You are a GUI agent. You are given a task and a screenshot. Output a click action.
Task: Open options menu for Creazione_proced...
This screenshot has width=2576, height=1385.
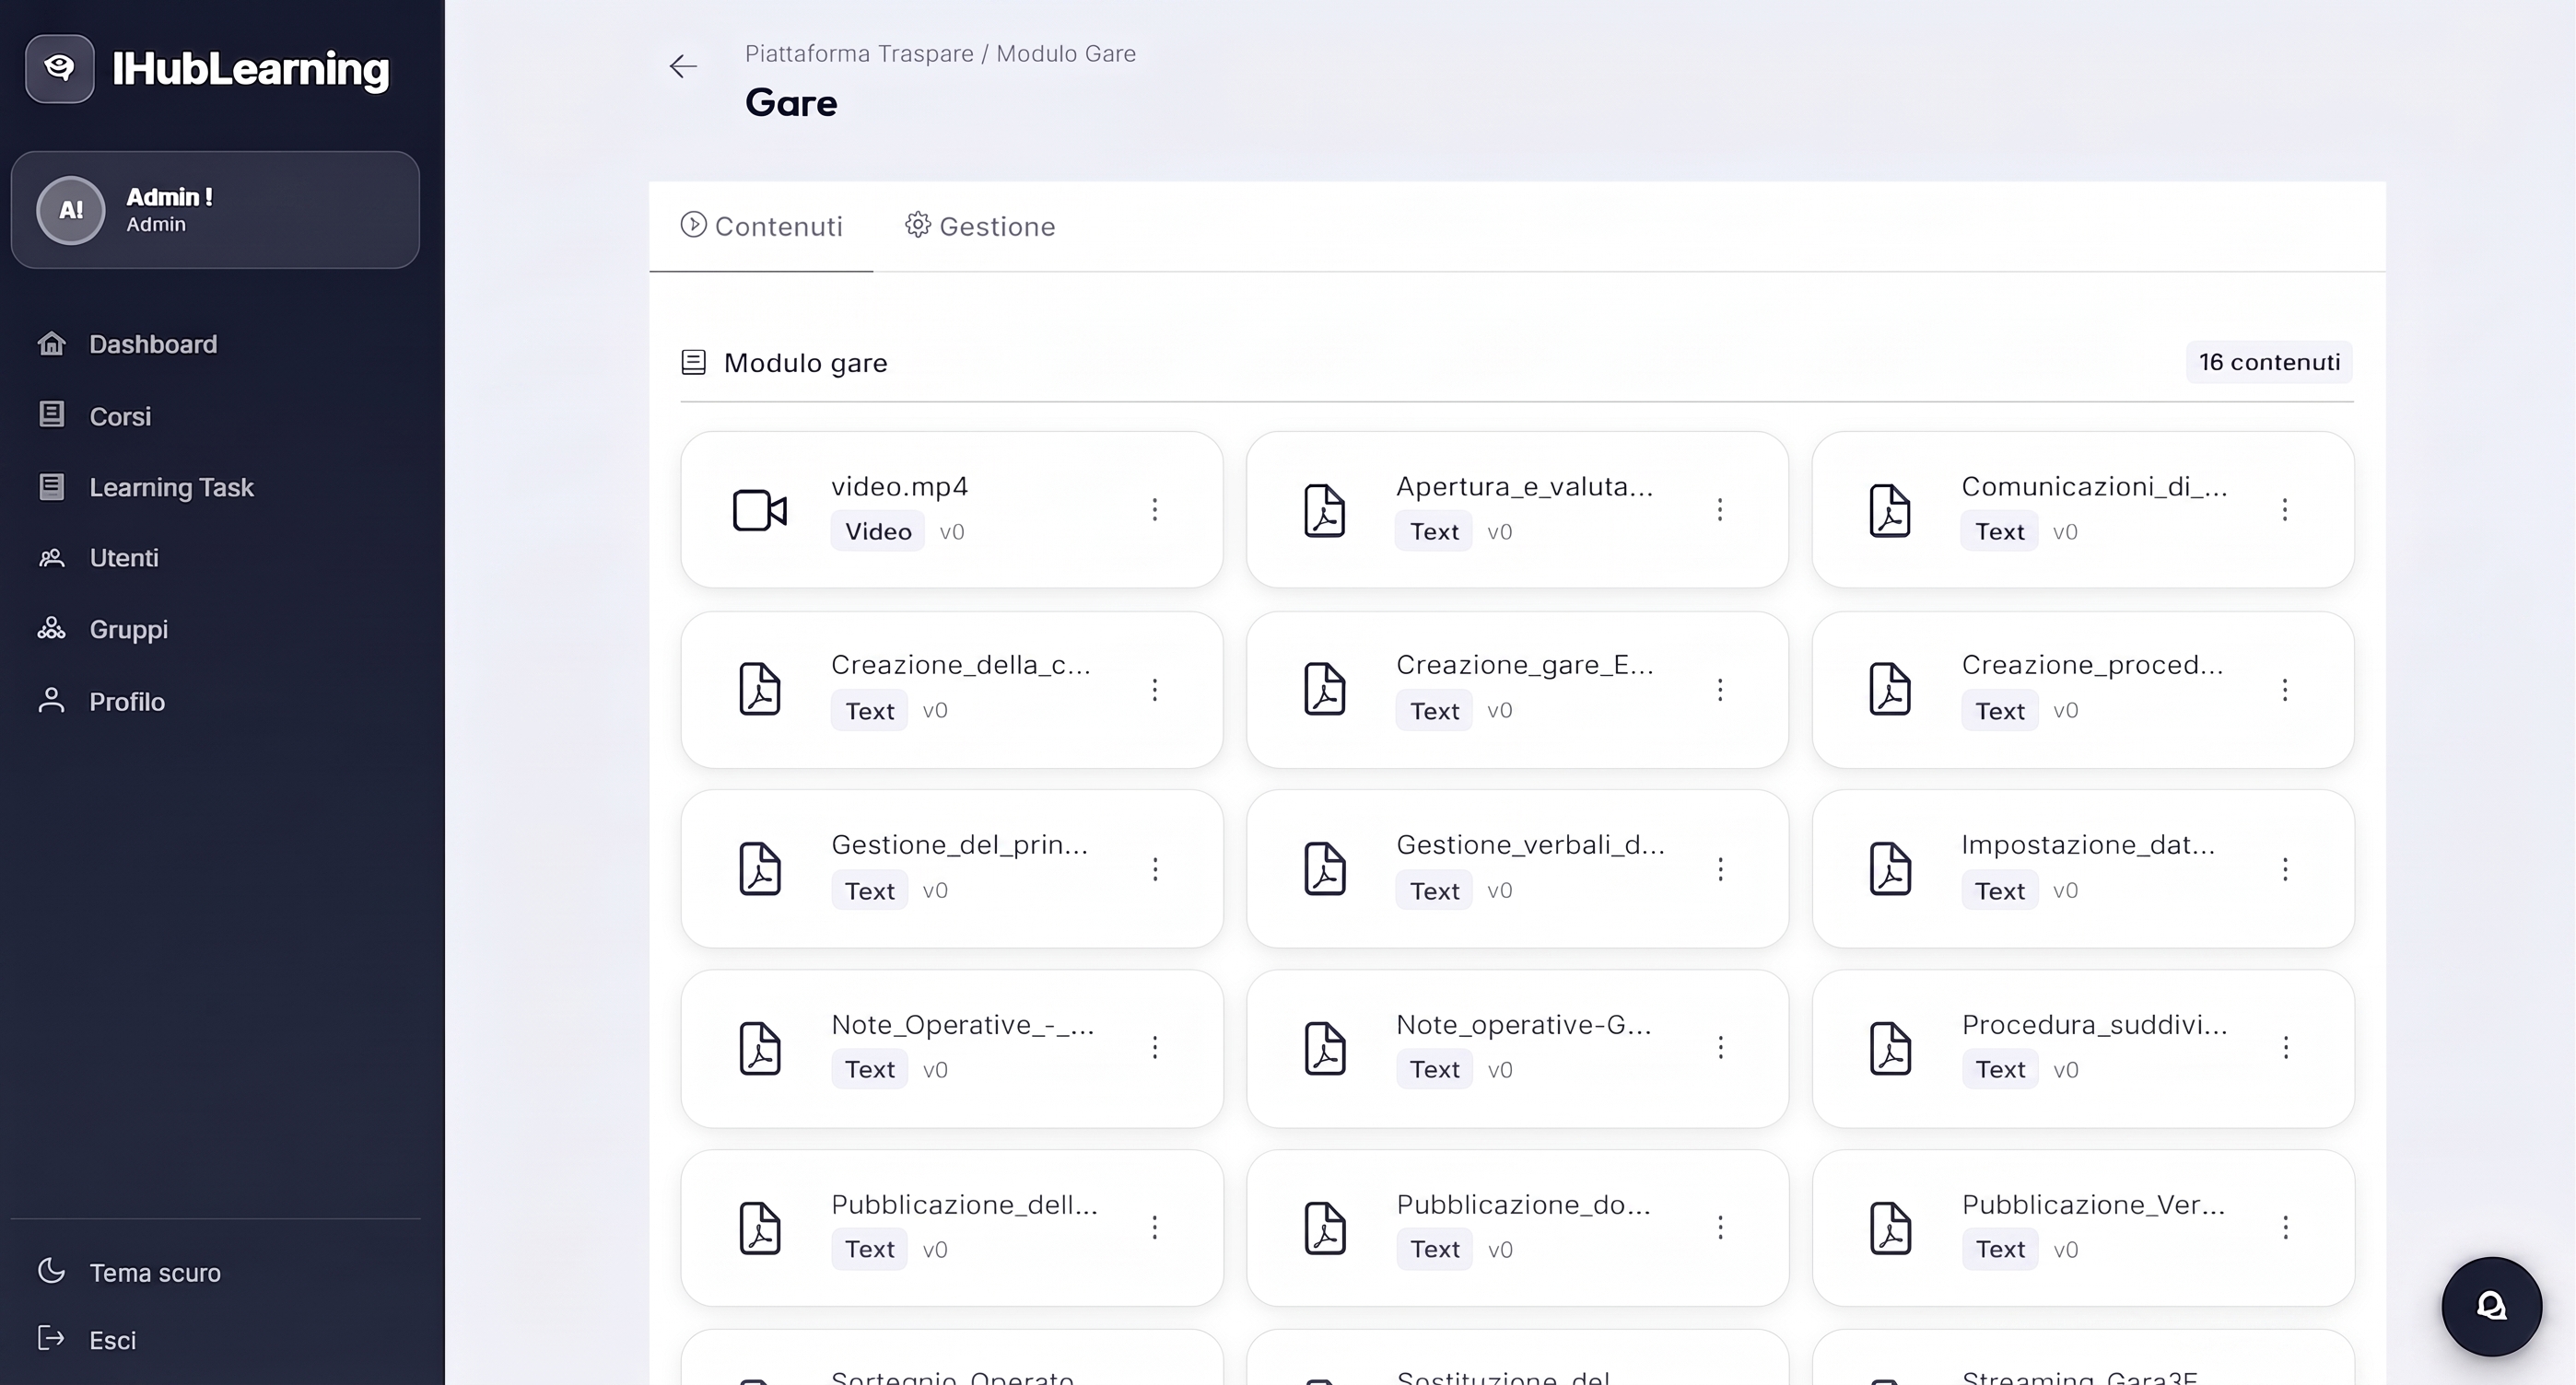(x=2285, y=690)
